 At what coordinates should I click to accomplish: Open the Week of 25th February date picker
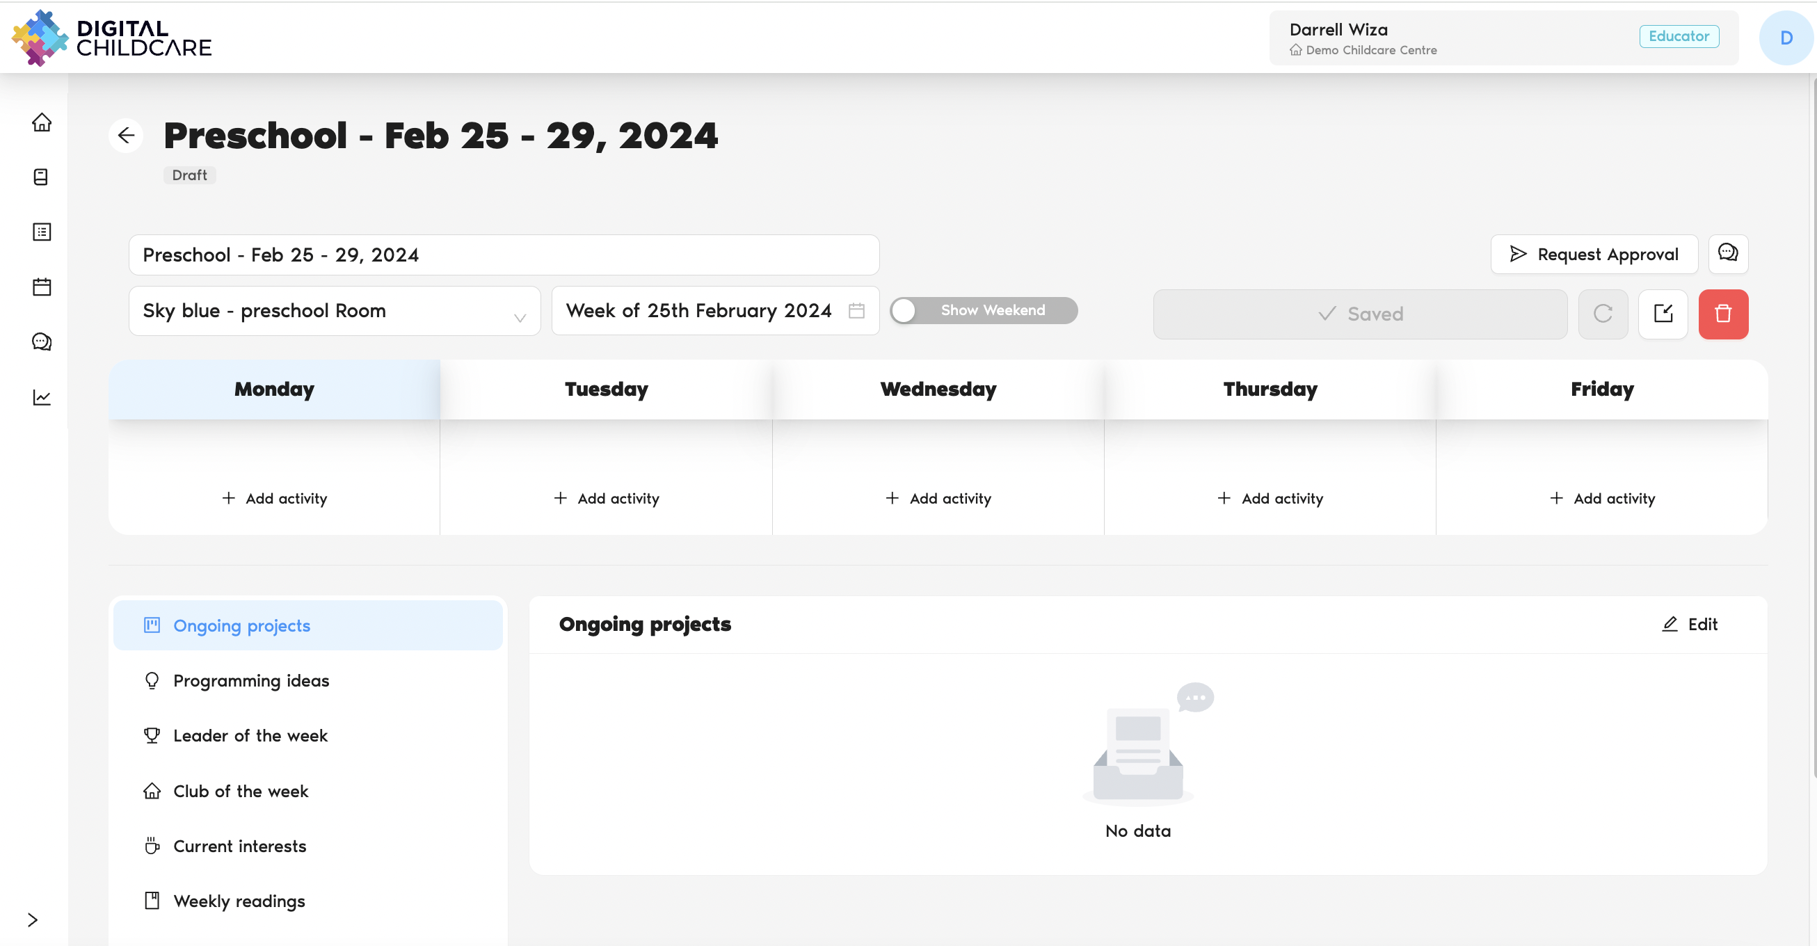(714, 310)
